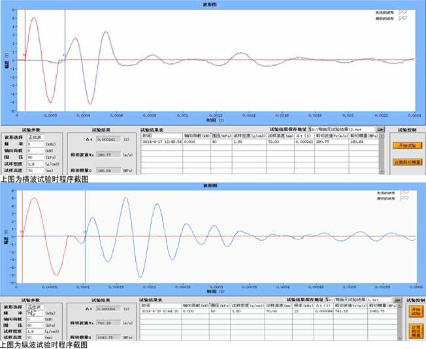Click the 接收的波形 legend icon in the transverse wave chart
Screen dimensions: 426x349
pos(403,18)
